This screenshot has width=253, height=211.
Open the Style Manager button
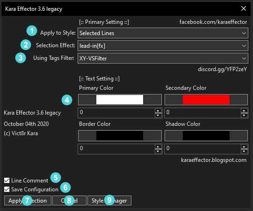[109, 201]
